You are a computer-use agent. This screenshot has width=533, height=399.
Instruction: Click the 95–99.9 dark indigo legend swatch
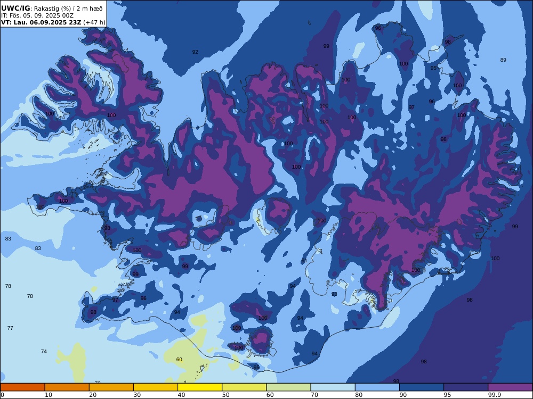pyautogui.click(x=466, y=387)
